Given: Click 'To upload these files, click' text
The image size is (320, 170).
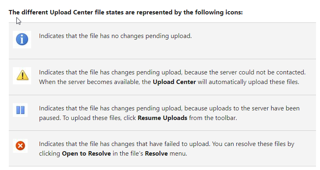Looking at the screenshot, I should (x=99, y=118).
